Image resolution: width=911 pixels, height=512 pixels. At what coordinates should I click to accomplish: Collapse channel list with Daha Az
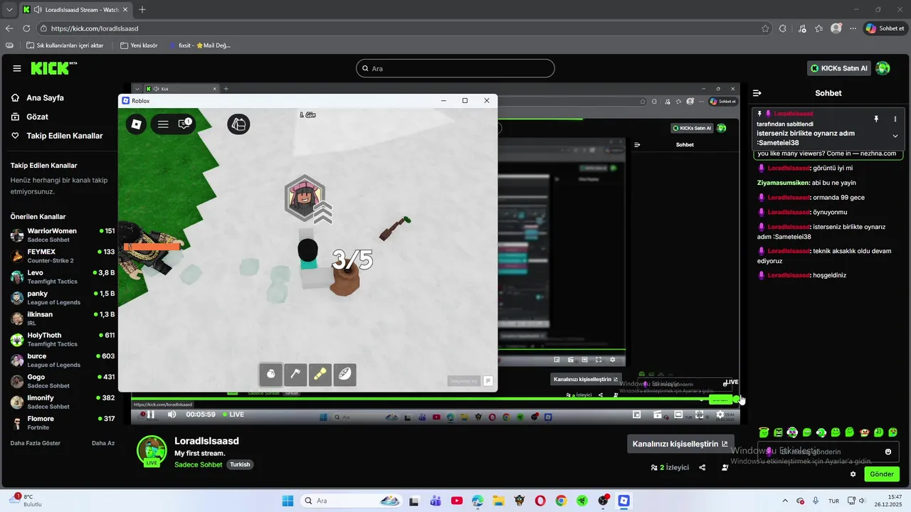coord(103,443)
